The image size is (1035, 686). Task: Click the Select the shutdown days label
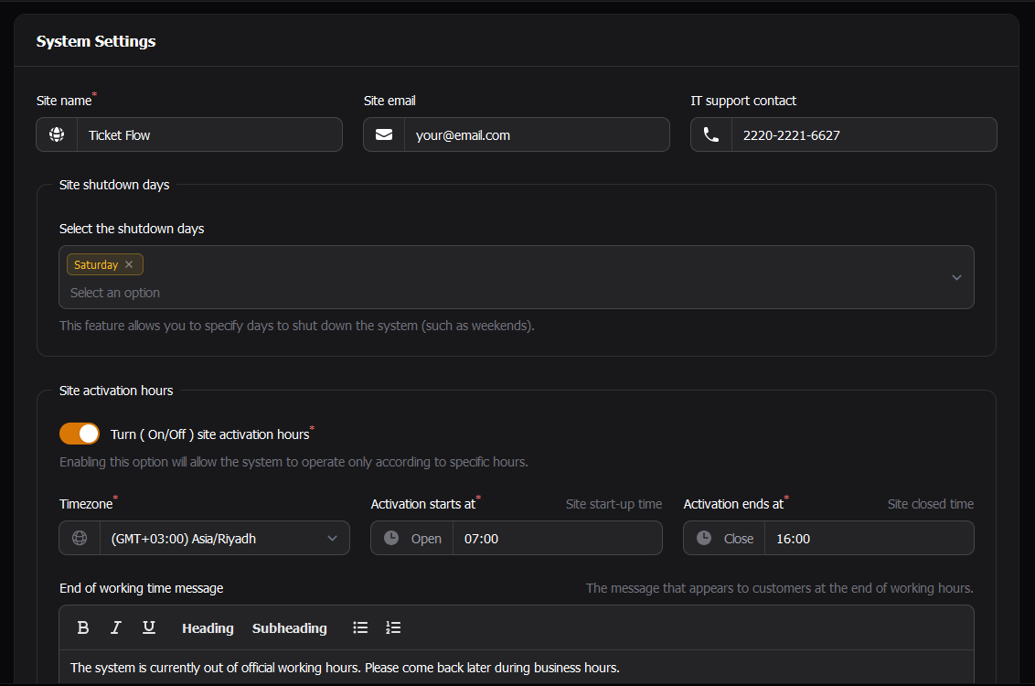click(x=132, y=229)
